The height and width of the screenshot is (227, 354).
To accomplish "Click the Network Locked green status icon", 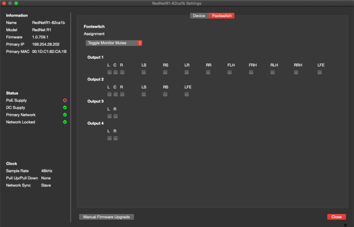I will tap(65, 122).
